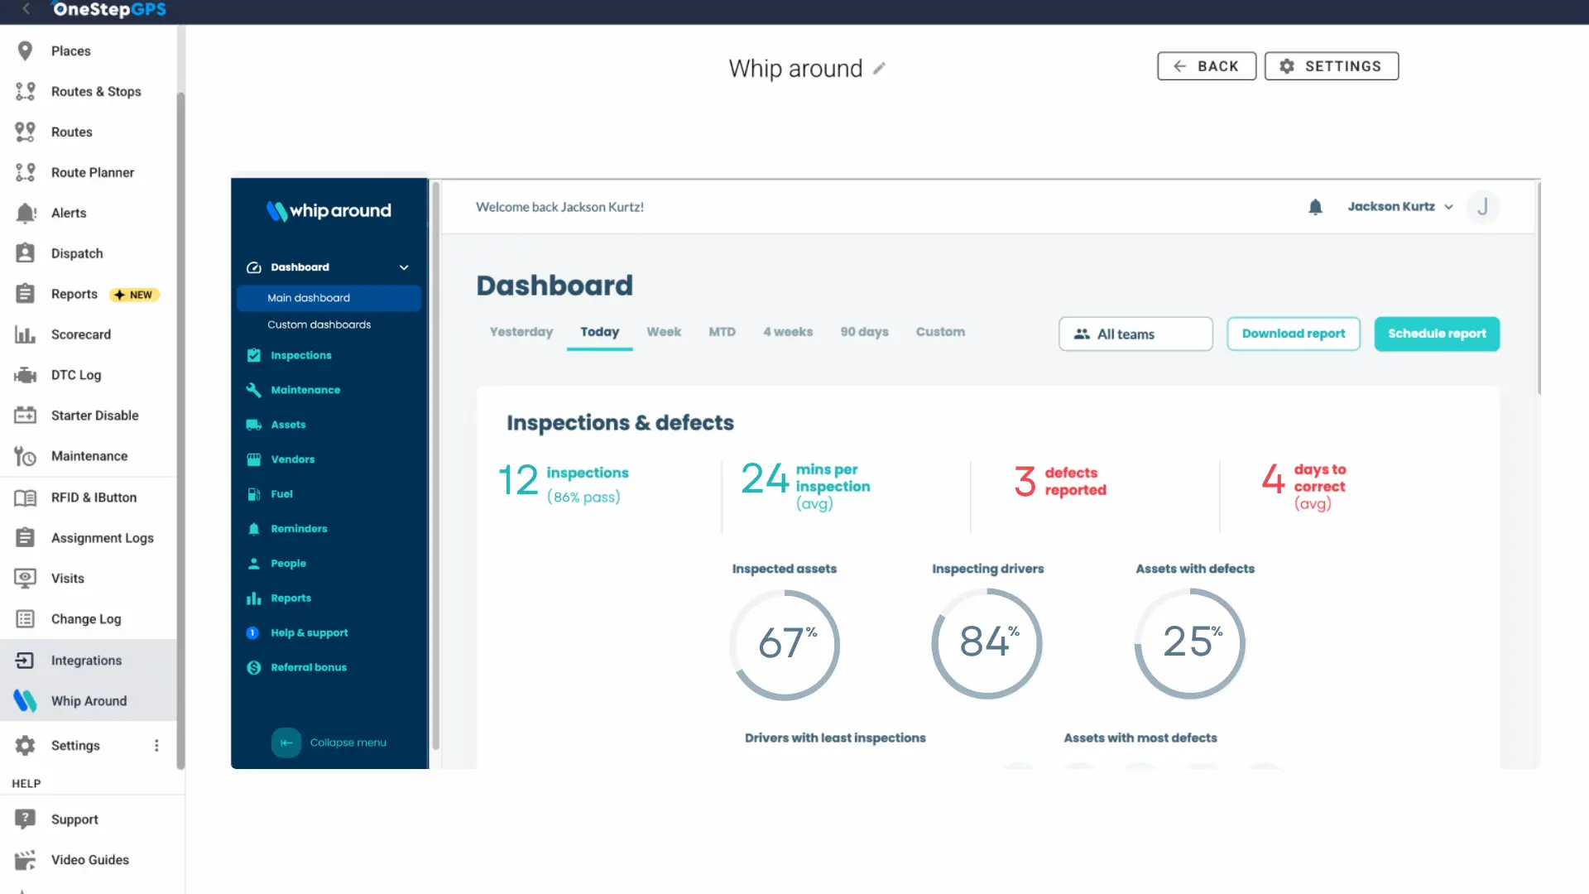
Task: Select the 90 days tab
Action: pos(864,331)
